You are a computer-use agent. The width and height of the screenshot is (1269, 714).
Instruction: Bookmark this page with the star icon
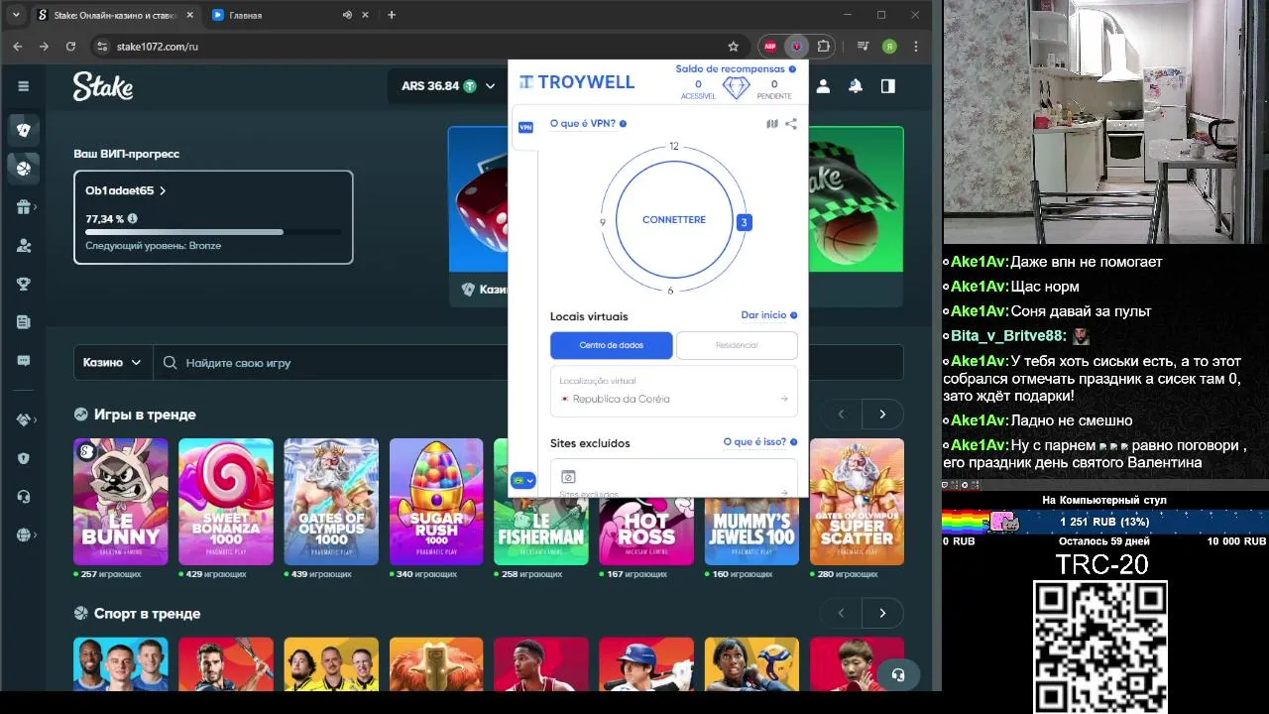pos(734,46)
